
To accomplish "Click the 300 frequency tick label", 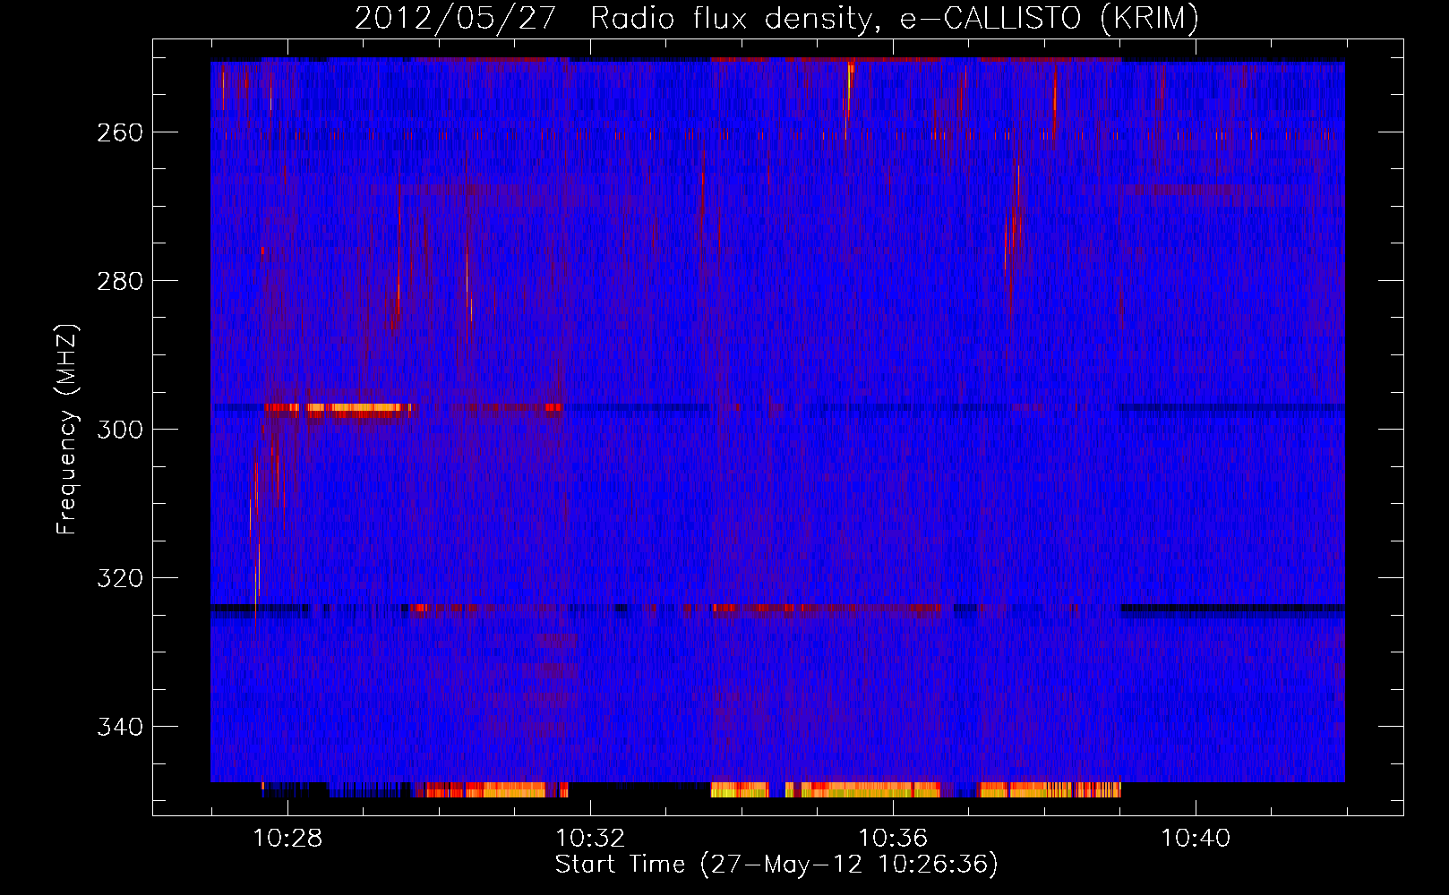I will pyautogui.click(x=119, y=430).
